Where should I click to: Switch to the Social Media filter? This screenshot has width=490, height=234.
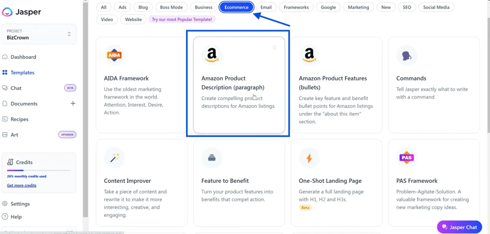[436, 7]
